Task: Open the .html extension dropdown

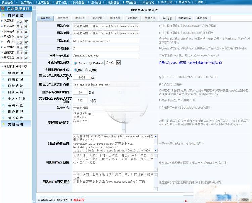Action: [x=118, y=63]
